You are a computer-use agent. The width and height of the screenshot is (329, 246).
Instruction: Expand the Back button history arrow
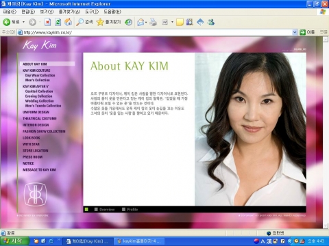[x=23, y=22]
